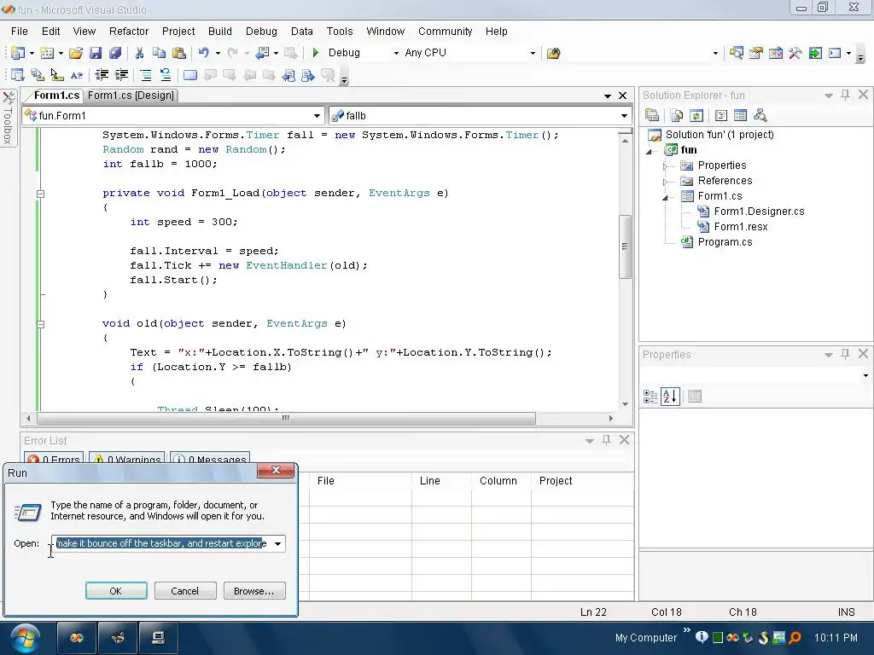Click the Windows Start orb
This screenshot has height=655, width=874.
(25, 638)
